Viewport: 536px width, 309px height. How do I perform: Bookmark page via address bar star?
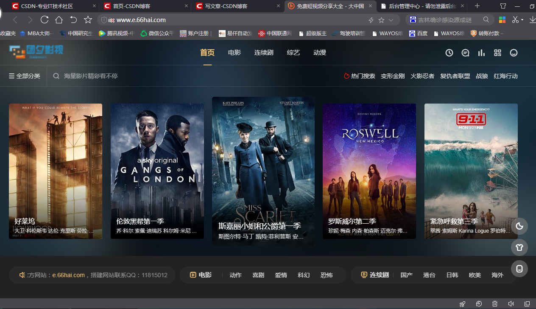pyautogui.click(x=381, y=20)
